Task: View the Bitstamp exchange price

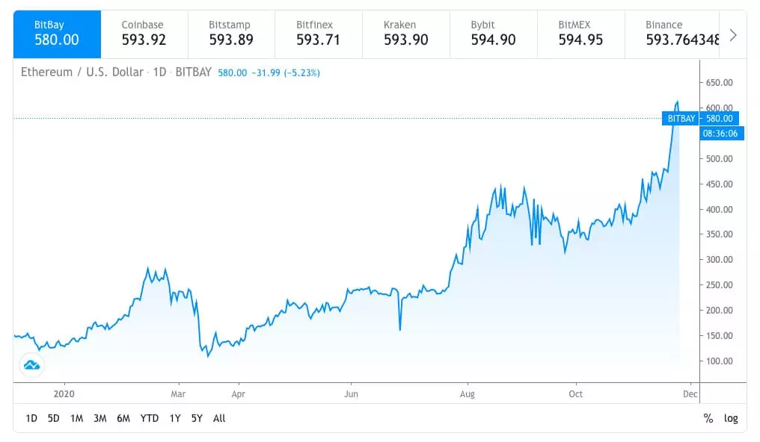Action: point(230,34)
